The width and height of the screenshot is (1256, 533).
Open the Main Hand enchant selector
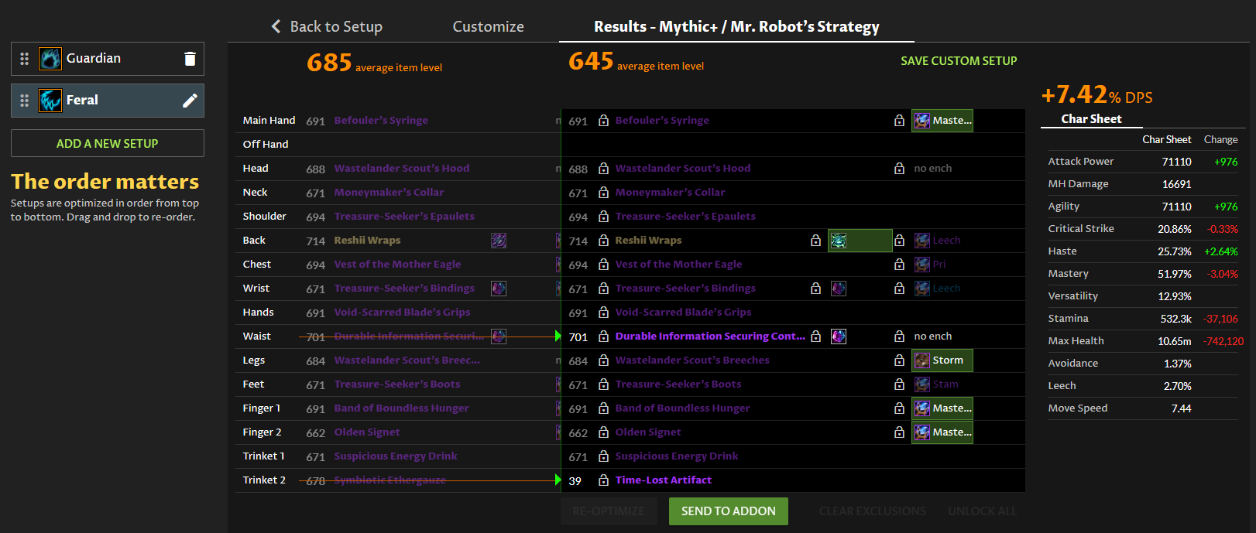click(942, 121)
